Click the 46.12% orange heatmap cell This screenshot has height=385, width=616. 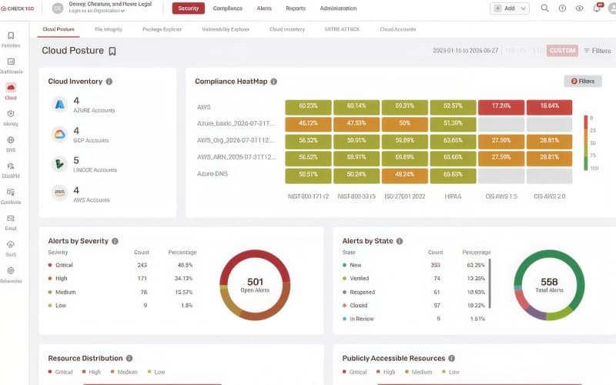tap(308, 125)
